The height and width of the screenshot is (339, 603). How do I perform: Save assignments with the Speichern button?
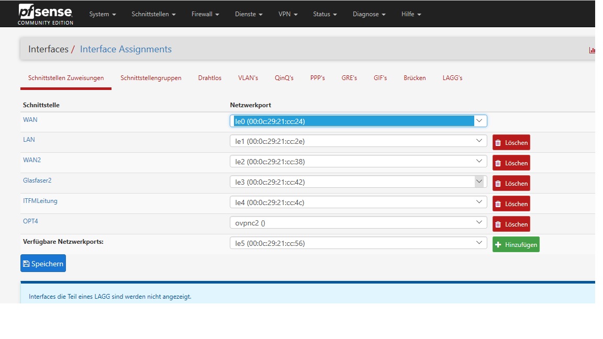43,264
